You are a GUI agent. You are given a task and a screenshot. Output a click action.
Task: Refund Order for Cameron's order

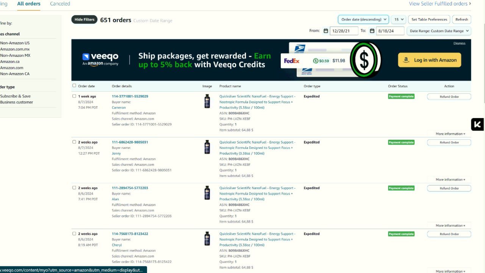pyautogui.click(x=449, y=97)
